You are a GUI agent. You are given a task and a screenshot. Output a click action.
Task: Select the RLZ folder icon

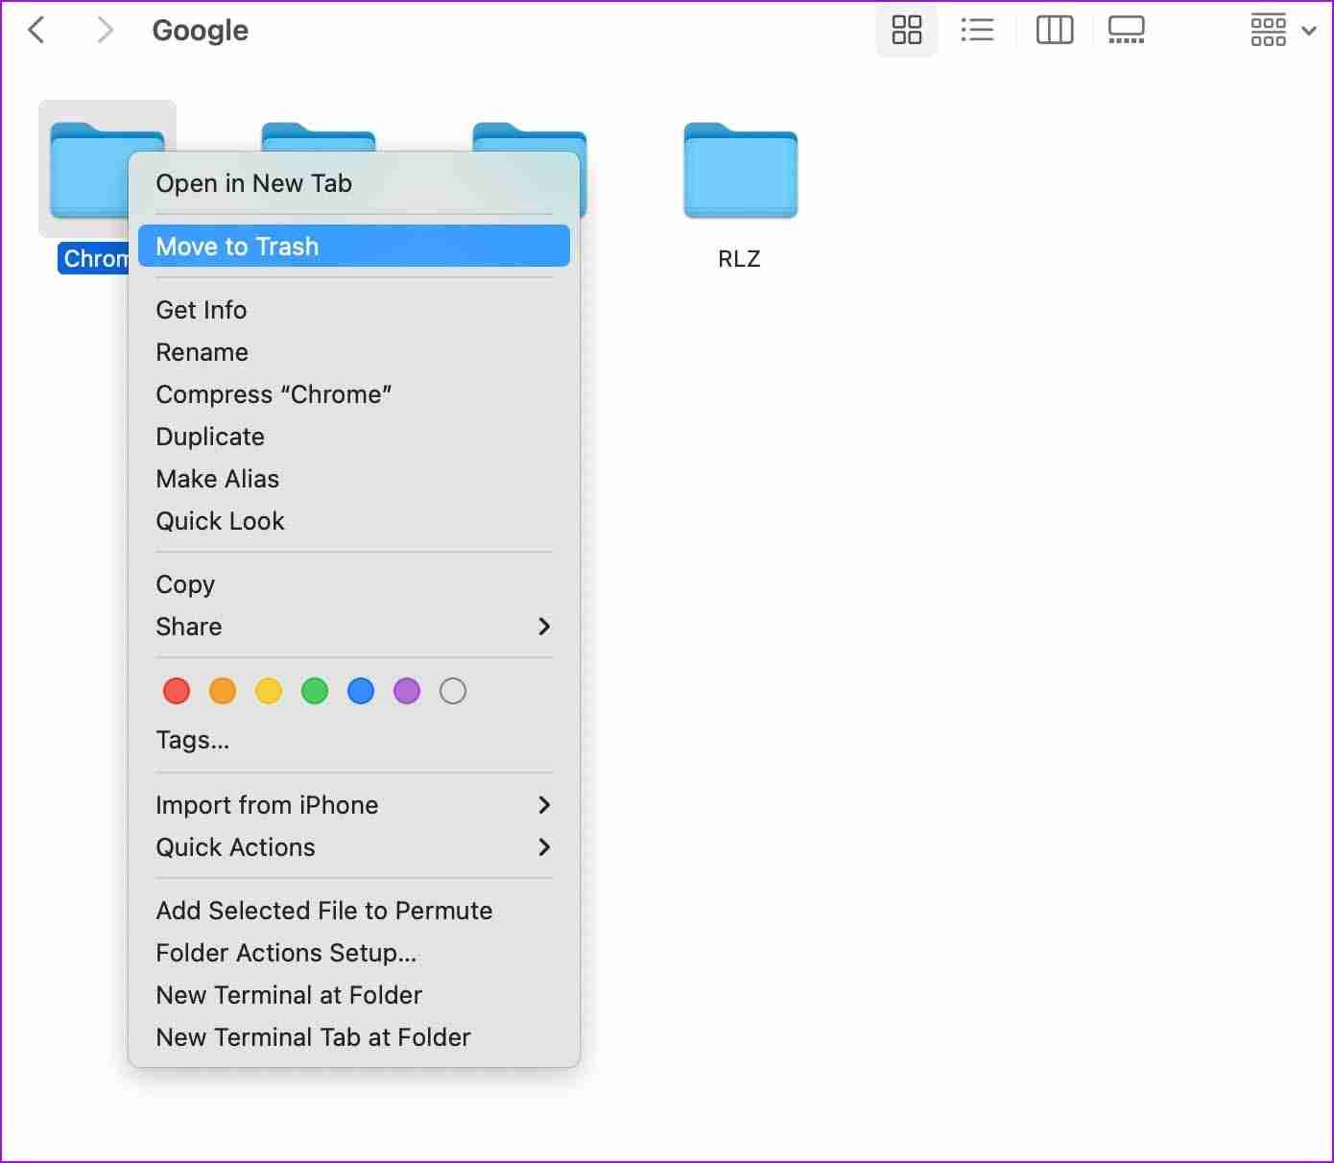740,171
